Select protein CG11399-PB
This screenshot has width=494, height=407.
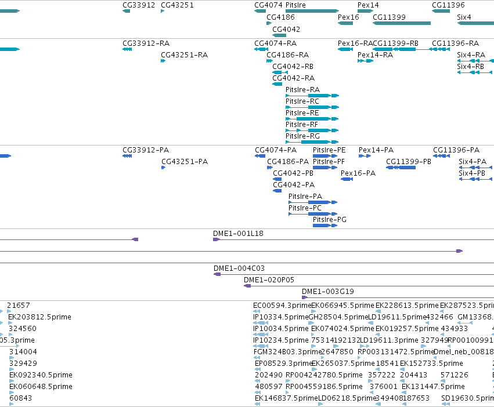pyautogui.click(x=401, y=168)
